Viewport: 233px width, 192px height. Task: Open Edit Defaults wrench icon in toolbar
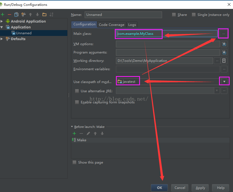point(23,14)
